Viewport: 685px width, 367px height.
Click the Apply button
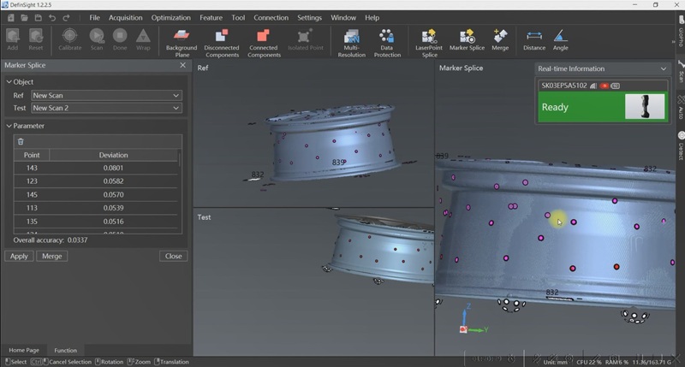(19, 256)
